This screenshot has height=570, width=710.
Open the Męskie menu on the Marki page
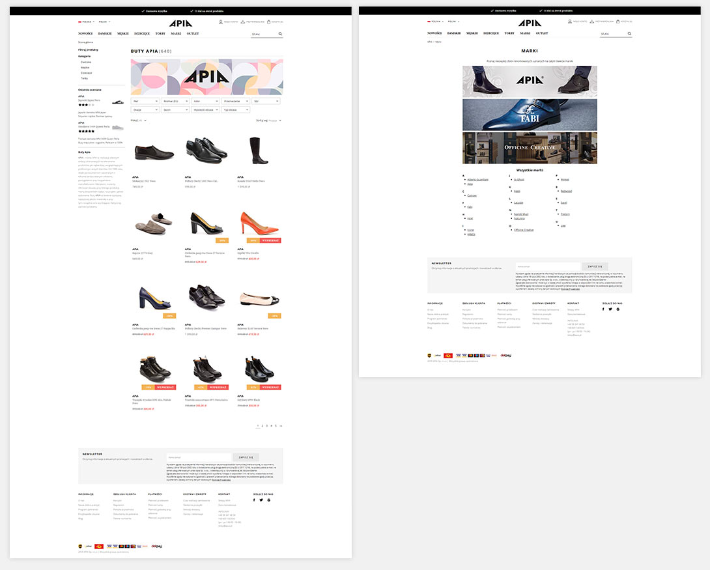(x=472, y=33)
